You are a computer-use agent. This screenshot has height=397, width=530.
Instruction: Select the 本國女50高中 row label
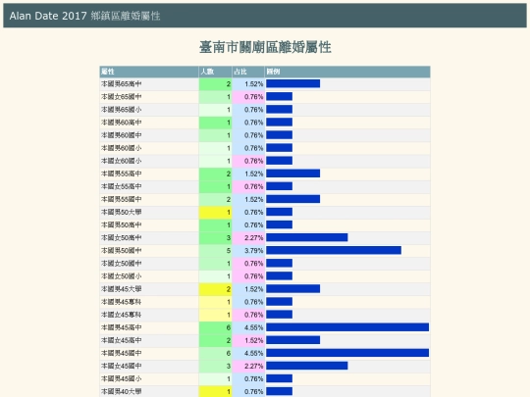tap(122, 237)
